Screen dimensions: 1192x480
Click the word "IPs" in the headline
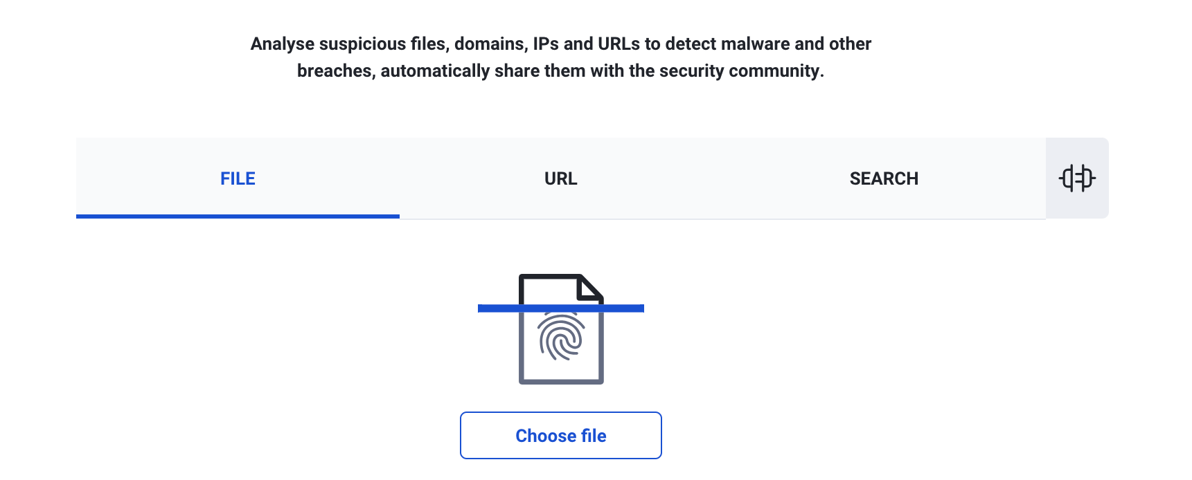click(545, 44)
